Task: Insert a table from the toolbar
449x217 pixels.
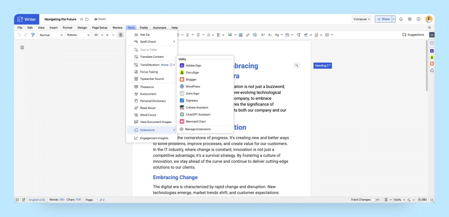Action: pyautogui.click(x=241, y=35)
